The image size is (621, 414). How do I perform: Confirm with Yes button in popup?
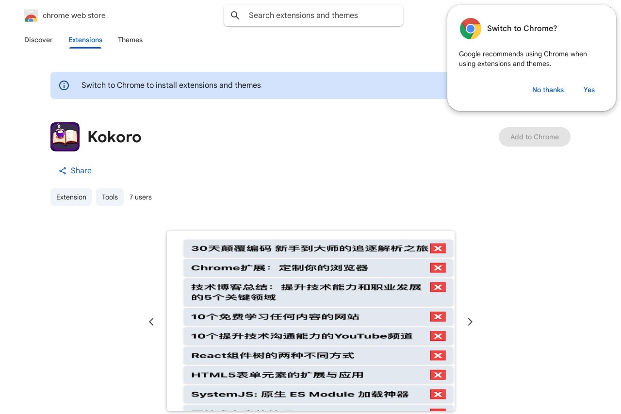[589, 90]
